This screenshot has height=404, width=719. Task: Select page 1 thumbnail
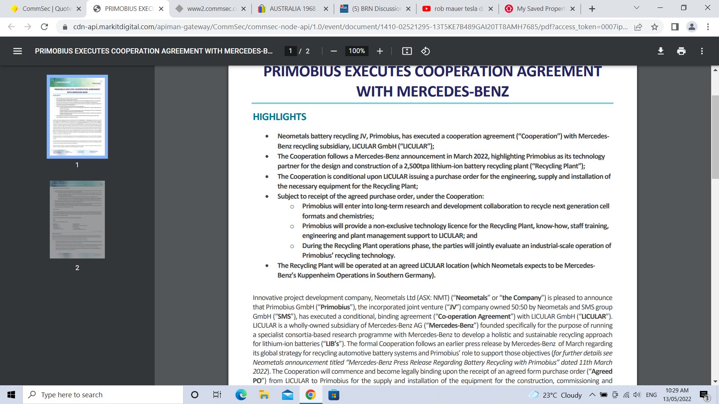[x=77, y=116]
